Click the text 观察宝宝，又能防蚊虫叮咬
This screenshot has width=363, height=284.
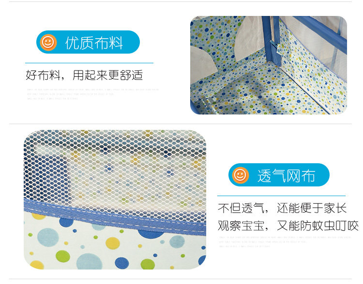(x=288, y=226)
